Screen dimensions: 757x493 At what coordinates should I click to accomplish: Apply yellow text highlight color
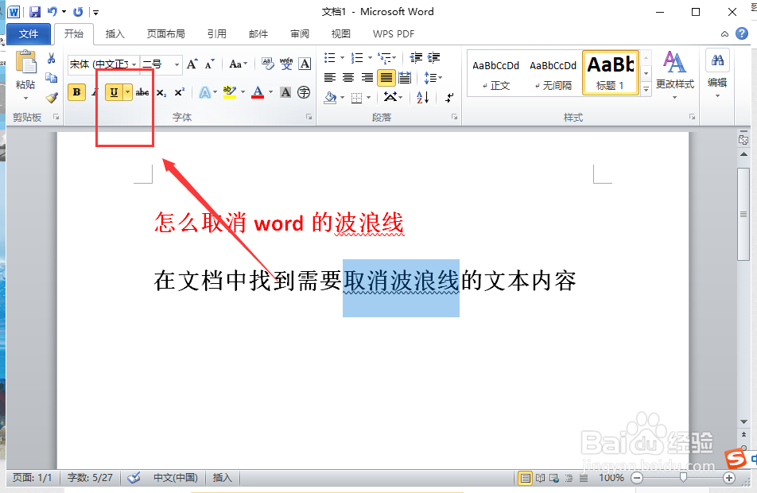coord(230,92)
